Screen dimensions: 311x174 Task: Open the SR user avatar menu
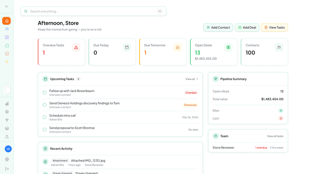pyautogui.click(x=8, y=149)
